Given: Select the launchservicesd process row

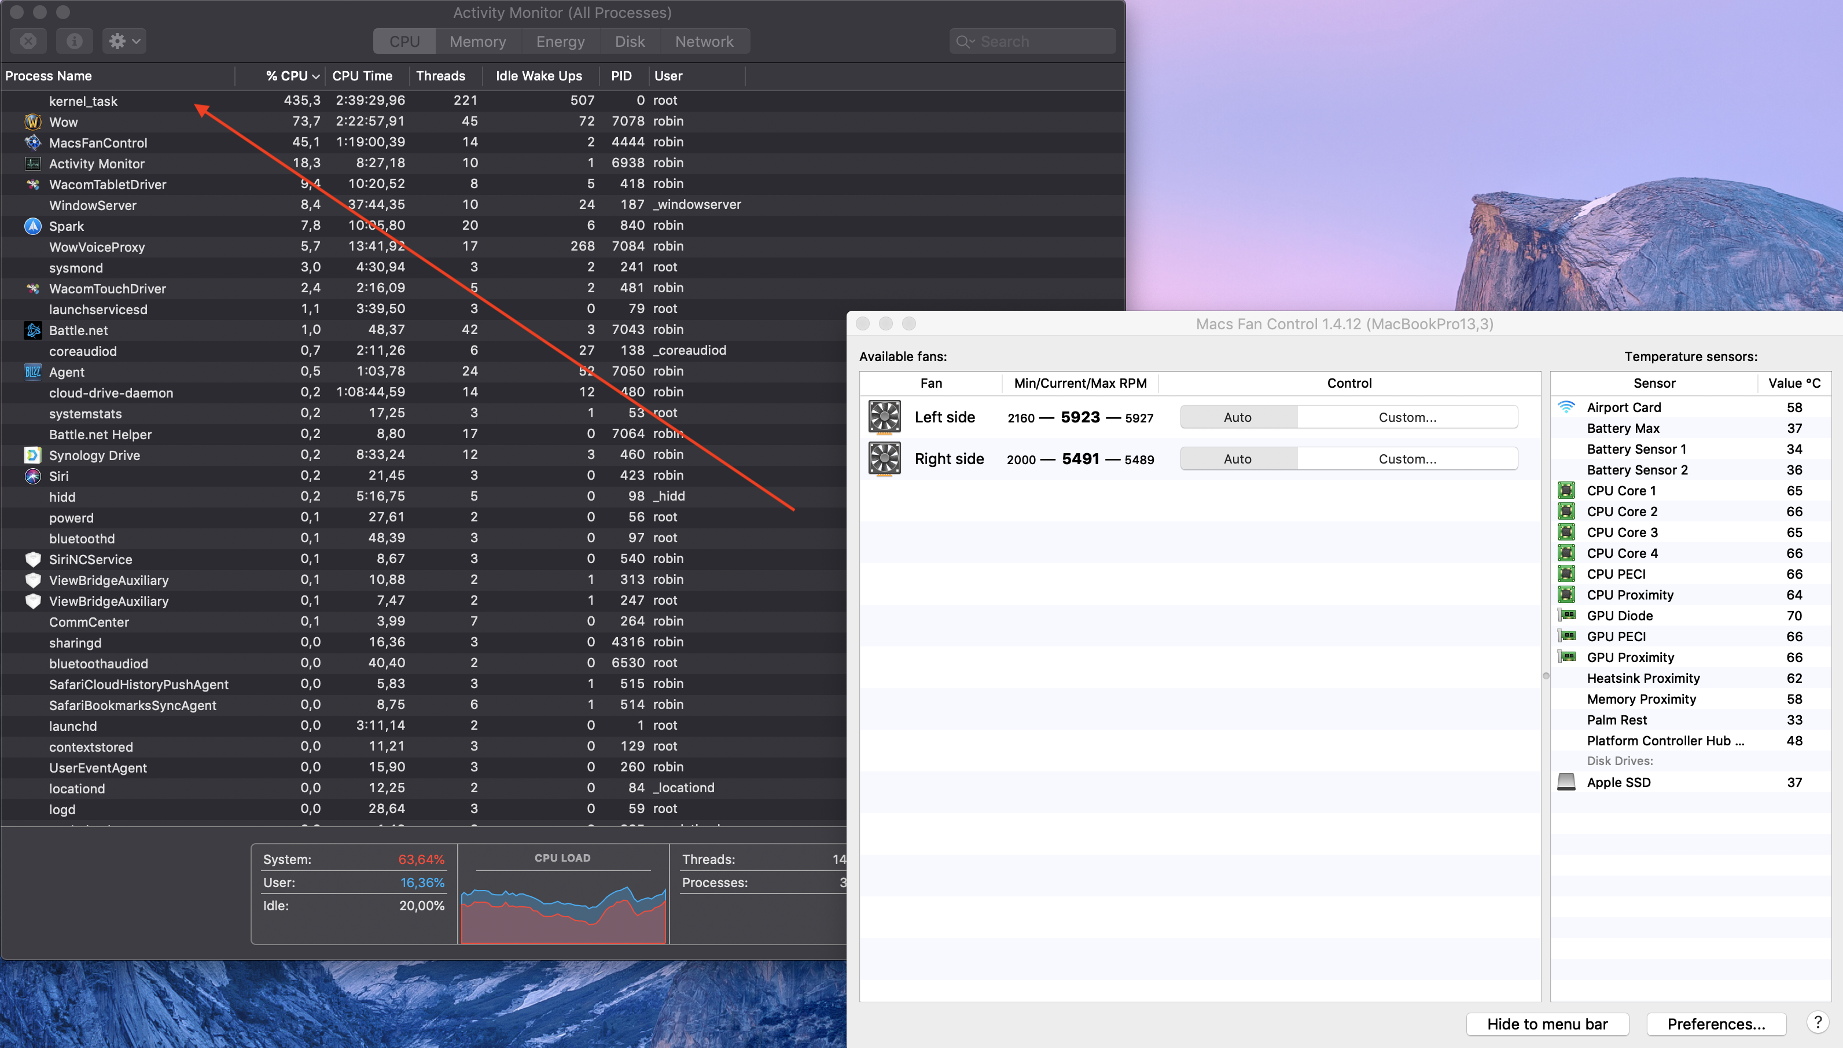Looking at the screenshot, I should coord(563,310).
